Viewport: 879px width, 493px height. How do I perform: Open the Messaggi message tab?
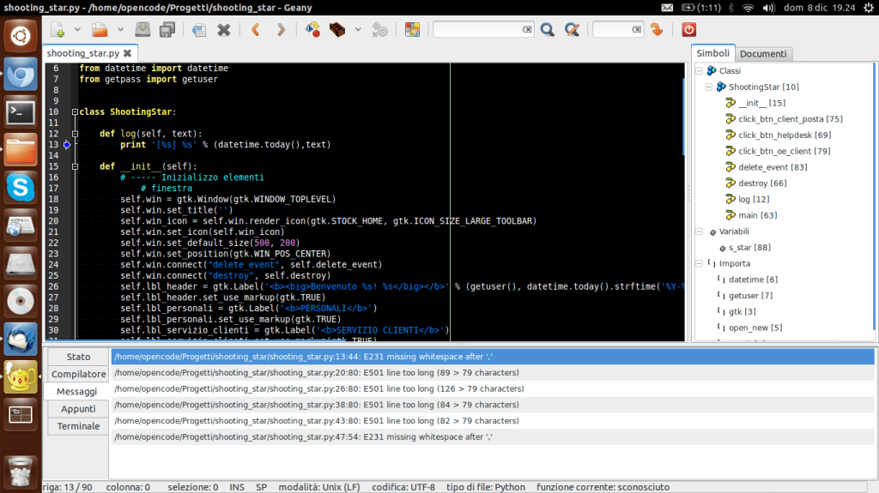point(76,392)
